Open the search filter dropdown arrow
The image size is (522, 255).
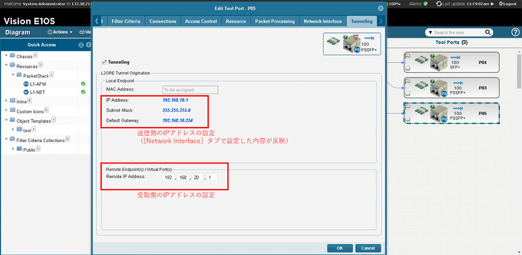coord(429,33)
